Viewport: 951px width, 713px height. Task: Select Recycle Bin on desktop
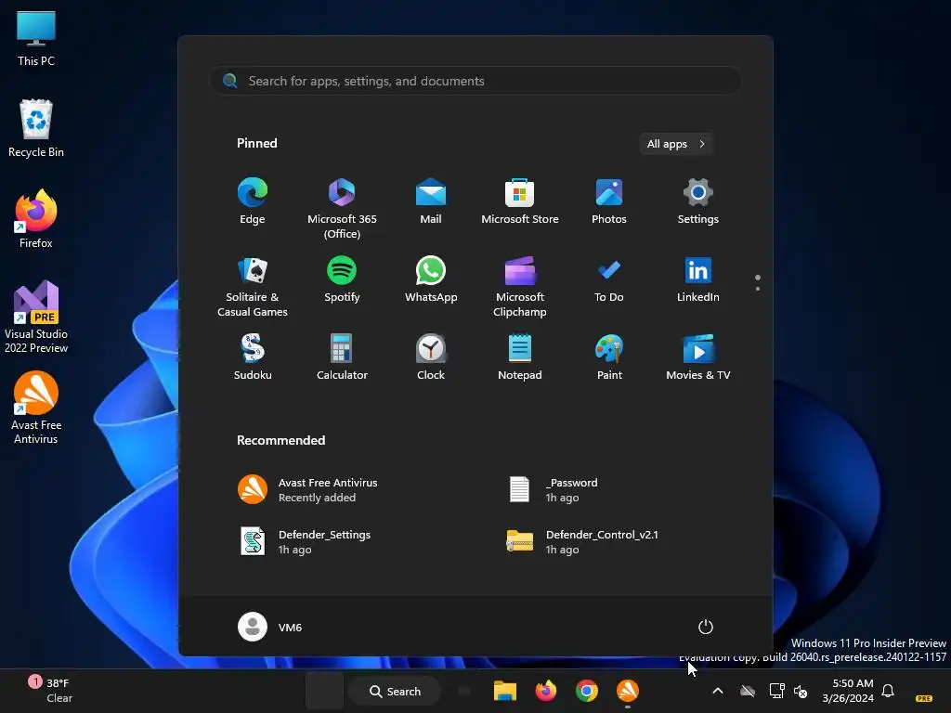tap(36, 128)
